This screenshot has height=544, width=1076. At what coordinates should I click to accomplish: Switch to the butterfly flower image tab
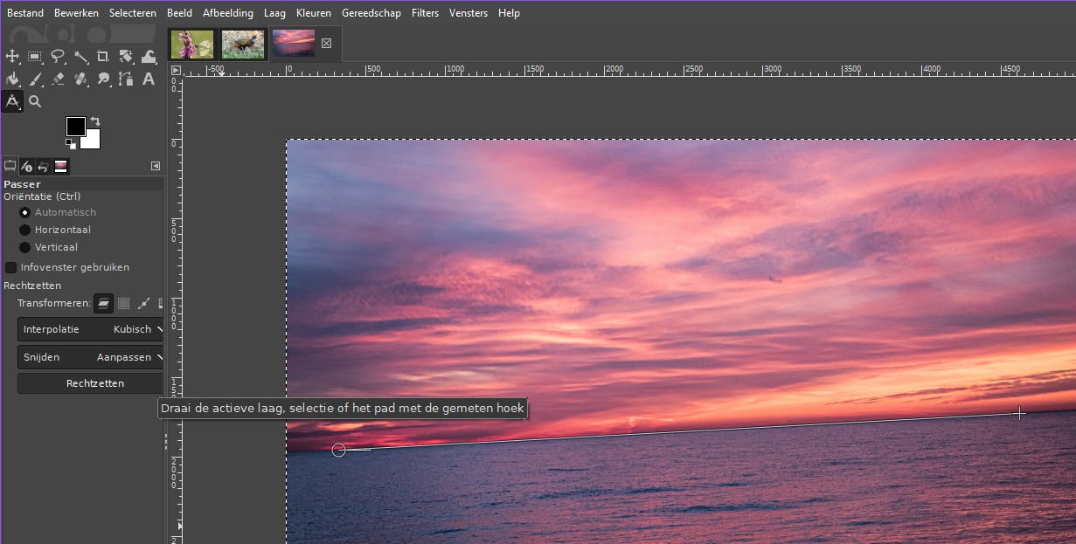point(192,44)
